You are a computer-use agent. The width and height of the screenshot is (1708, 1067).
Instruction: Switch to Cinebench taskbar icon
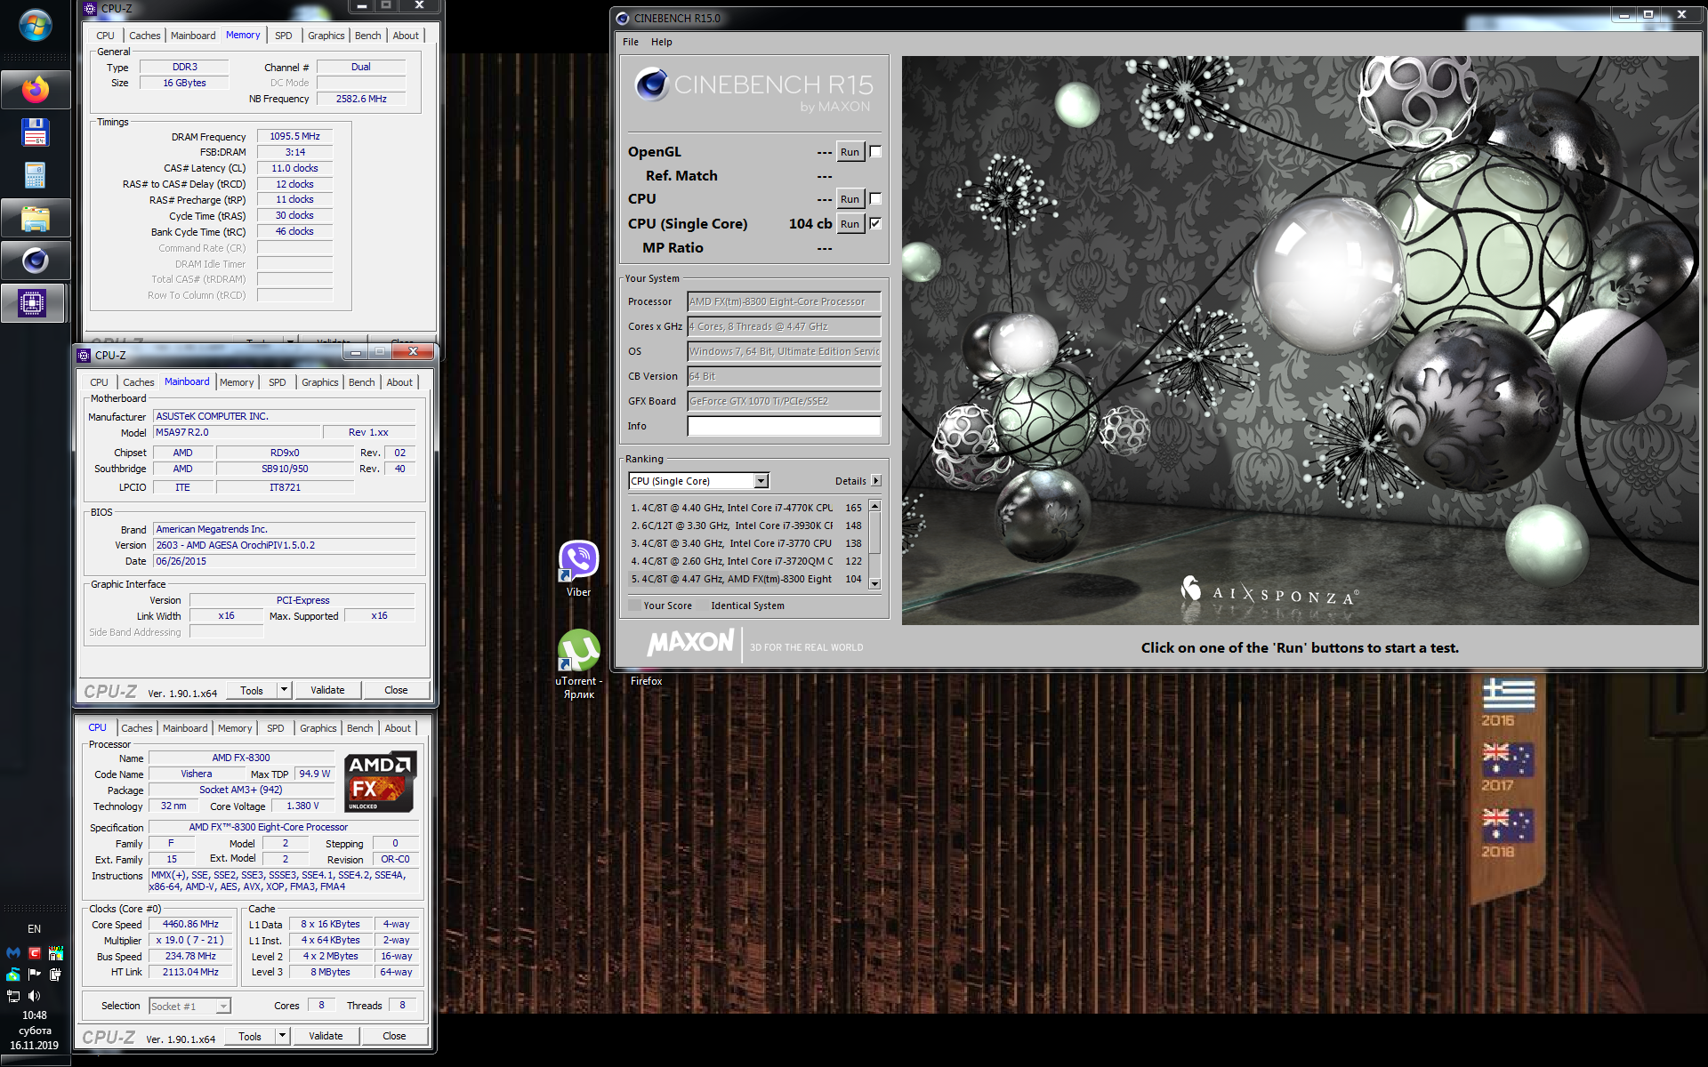click(36, 261)
